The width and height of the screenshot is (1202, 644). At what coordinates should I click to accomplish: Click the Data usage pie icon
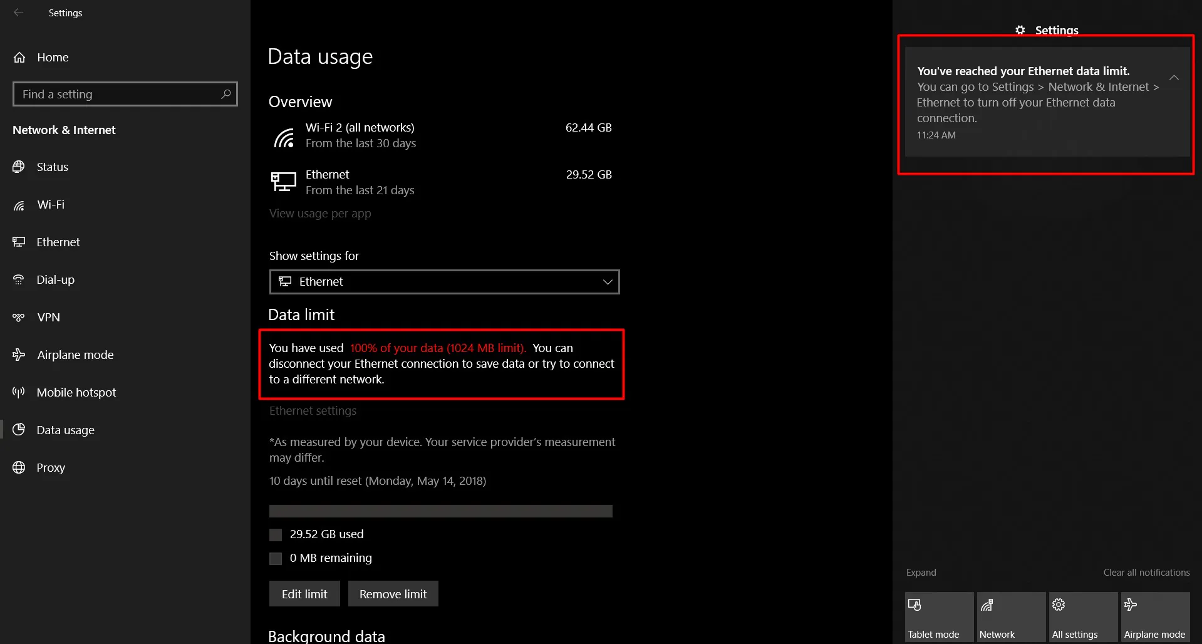[x=19, y=429]
